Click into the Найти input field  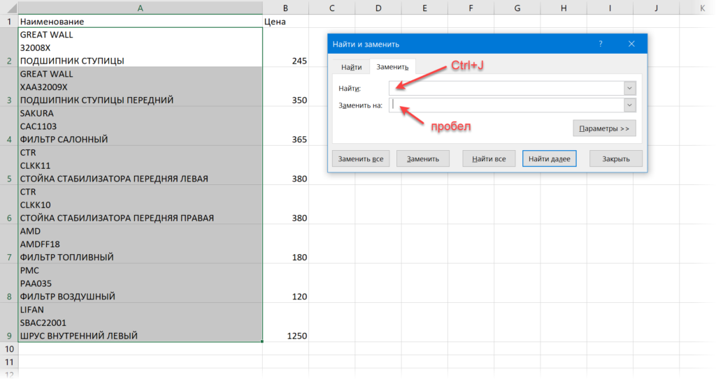click(x=506, y=88)
